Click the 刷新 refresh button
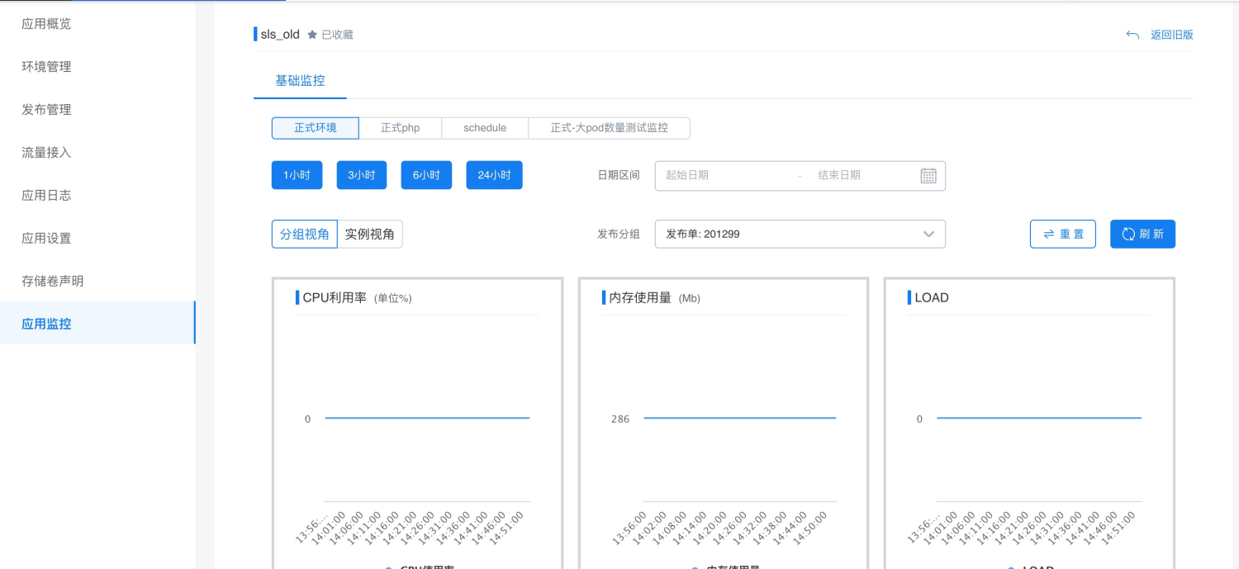The height and width of the screenshot is (569, 1239). [x=1142, y=234]
